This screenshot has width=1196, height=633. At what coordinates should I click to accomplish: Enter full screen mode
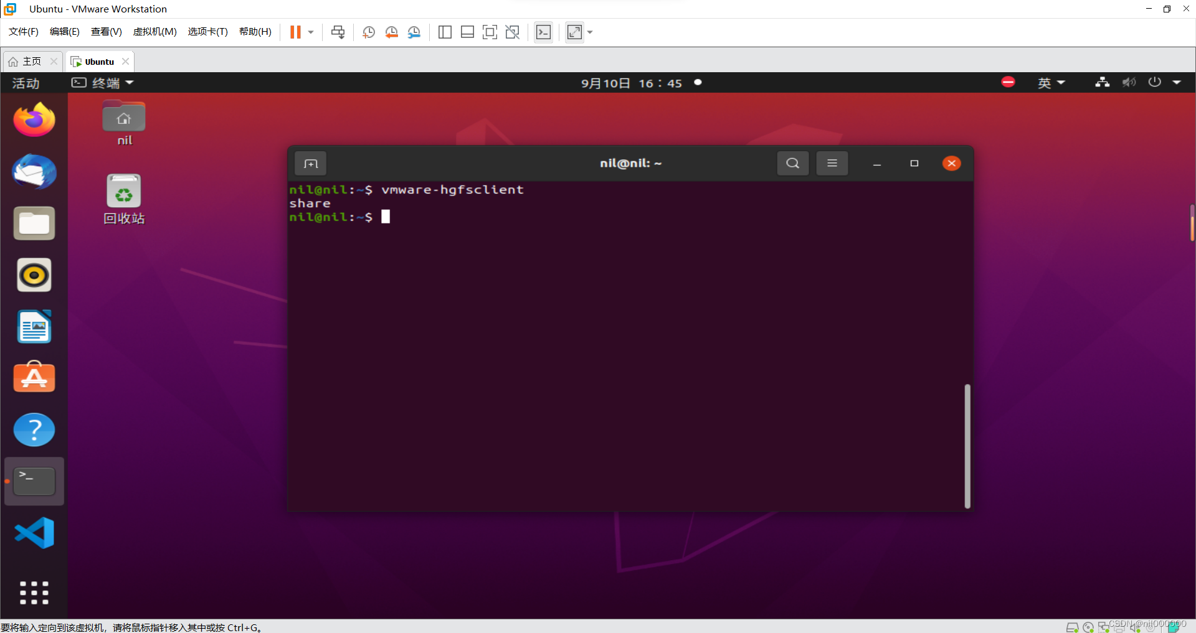pyautogui.click(x=490, y=32)
